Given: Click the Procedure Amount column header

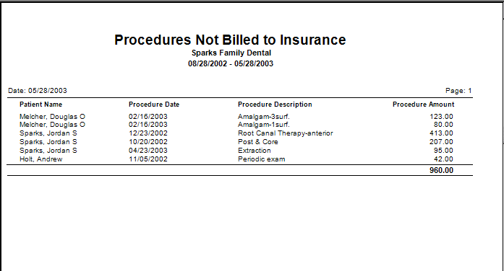Looking at the screenshot, I should 423,105.
